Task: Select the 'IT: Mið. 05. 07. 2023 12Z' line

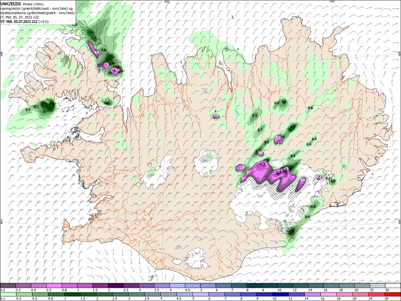Action: (20, 17)
